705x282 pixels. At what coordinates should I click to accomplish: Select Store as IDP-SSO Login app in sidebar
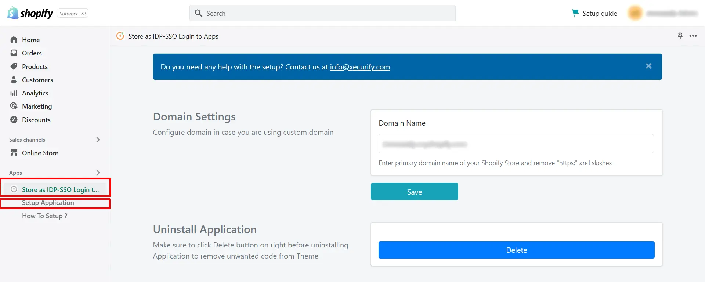tap(61, 189)
